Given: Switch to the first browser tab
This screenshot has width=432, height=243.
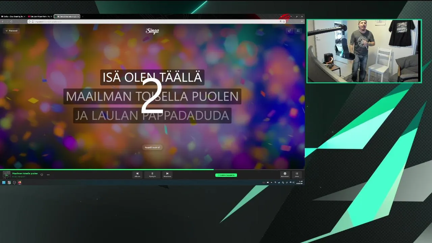Looking at the screenshot, I should coord(13,16).
